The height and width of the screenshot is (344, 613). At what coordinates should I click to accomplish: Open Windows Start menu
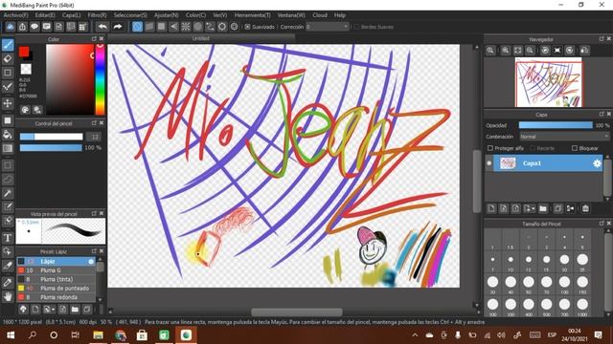(x=11, y=335)
